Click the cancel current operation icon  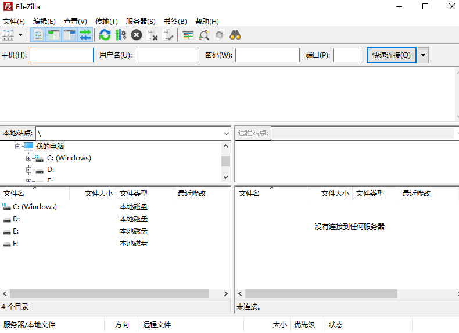point(136,35)
